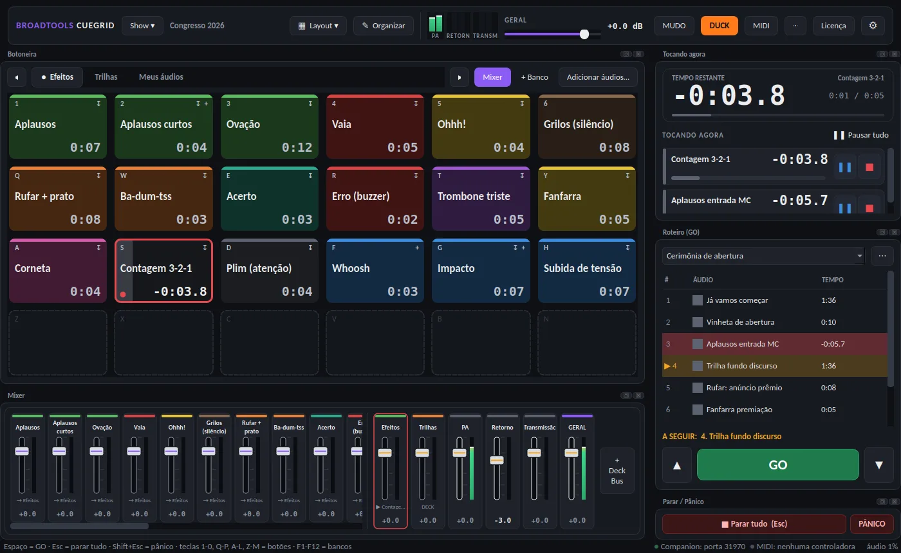This screenshot has width=901, height=553.
Task: Disable the orange DUCK button
Action: pyautogui.click(x=720, y=26)
